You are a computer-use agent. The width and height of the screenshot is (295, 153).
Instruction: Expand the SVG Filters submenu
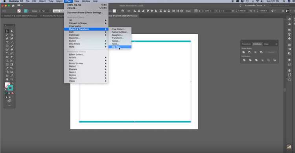86,44
